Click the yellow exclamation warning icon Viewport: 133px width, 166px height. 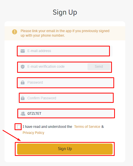(15, 32)
